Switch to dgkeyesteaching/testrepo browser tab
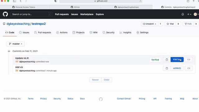Image resolution: width=199 pixels, height=112 pixels. point(127,7)
